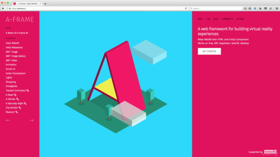This screenshot has height=157, width=280.
Task: Open the GITHUB navigation link
Action: click(240, 19)
